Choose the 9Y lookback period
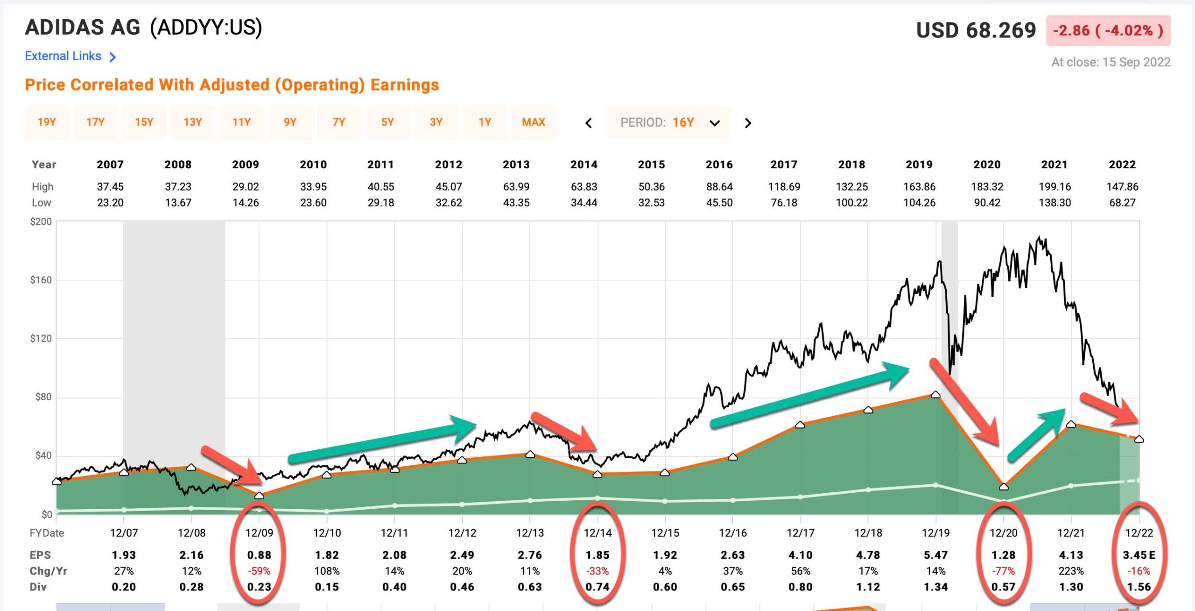The height and width of the screenshot is (611, 1195). (x=290, y=122)
